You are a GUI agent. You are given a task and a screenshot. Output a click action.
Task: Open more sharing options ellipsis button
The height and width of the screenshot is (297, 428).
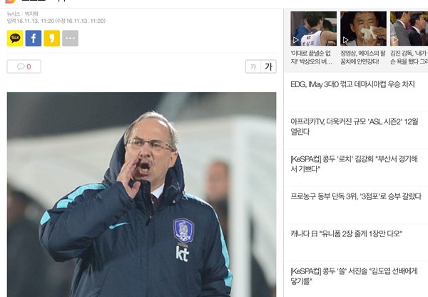pyautogui.click(x=70, y=39)
